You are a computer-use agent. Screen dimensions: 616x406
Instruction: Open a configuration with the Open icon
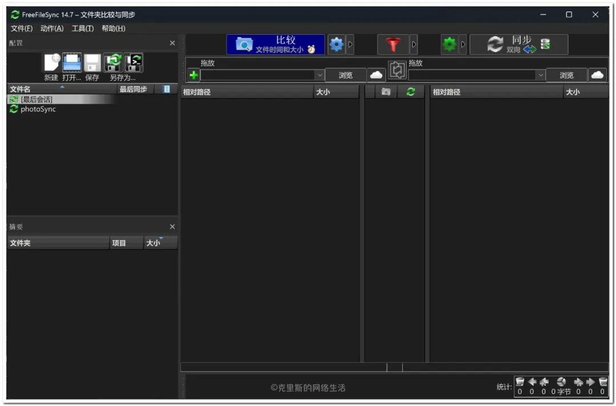click(72, 63)
